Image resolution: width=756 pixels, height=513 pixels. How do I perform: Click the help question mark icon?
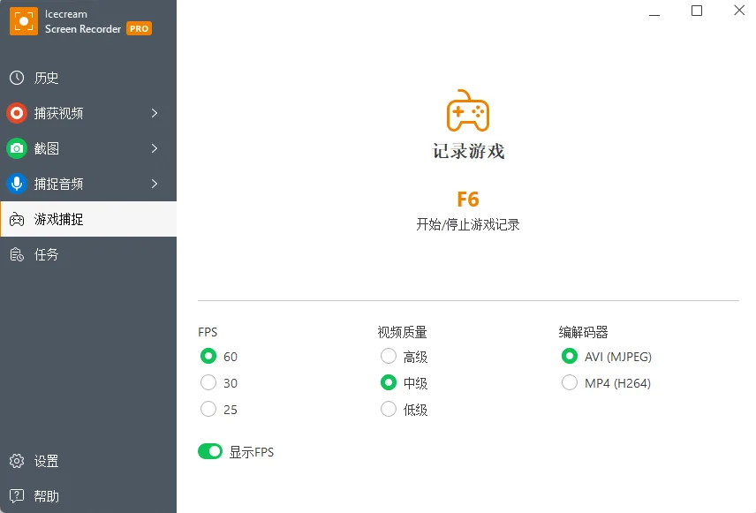pyautogui.click(x=17, y=495)
